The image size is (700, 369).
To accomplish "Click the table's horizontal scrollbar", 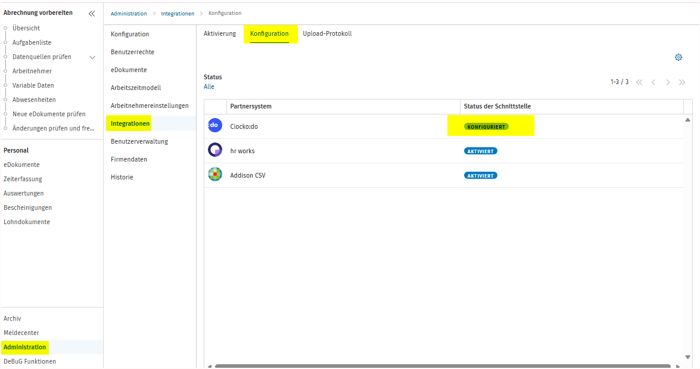I will pyautogui.click(x=443, y=366).
